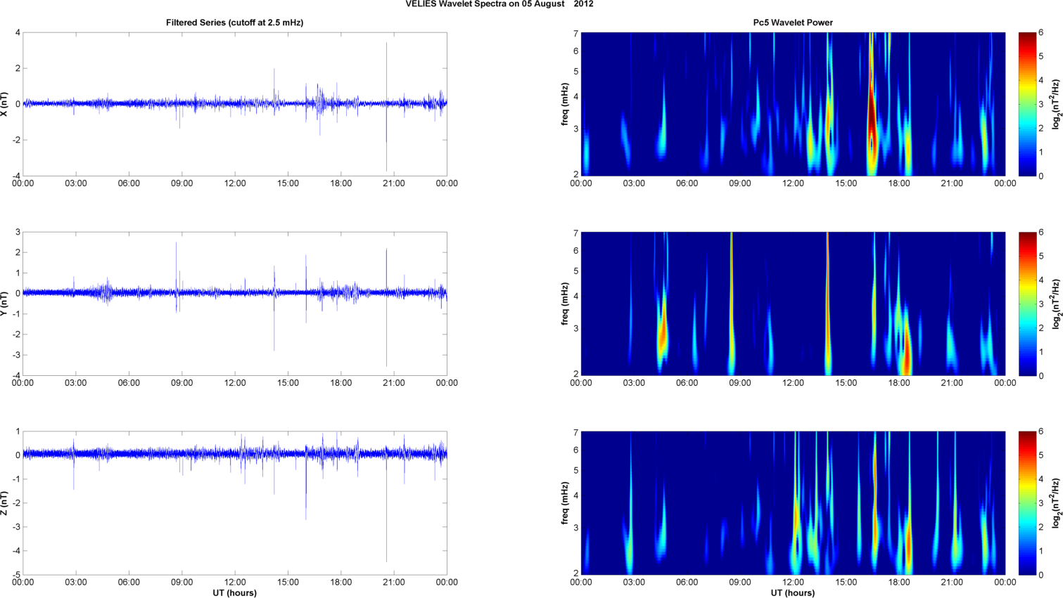This screenshot has width=1063, height=598.
Task: Click the 09:00 tick under Y filtered series
Action: click(x=182, y=383)
